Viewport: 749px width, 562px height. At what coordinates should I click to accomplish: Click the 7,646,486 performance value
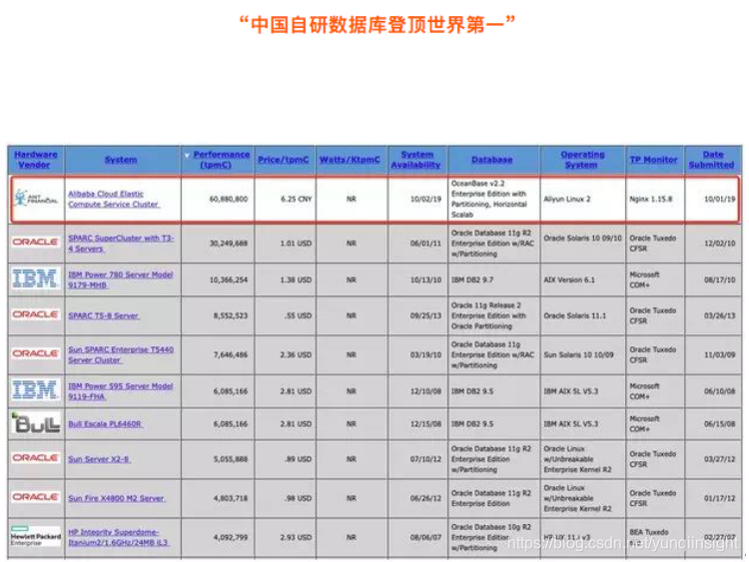231,354
